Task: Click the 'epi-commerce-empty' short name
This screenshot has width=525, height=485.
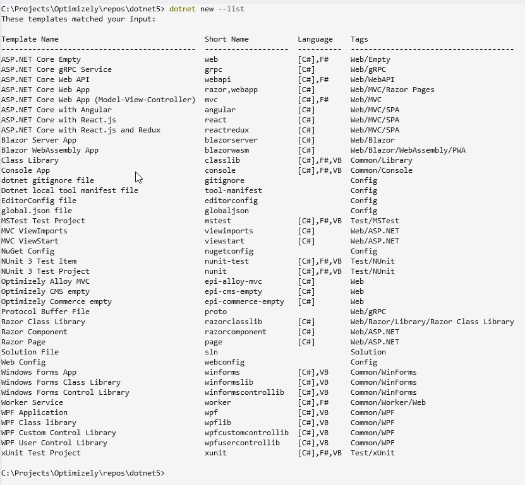Action: click(244, 301)
